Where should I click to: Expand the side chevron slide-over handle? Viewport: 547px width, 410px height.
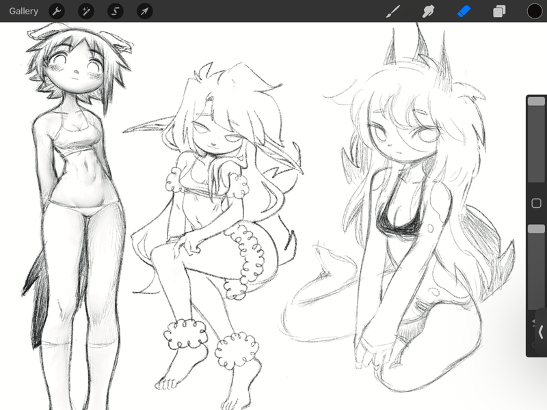coord(541,332)
